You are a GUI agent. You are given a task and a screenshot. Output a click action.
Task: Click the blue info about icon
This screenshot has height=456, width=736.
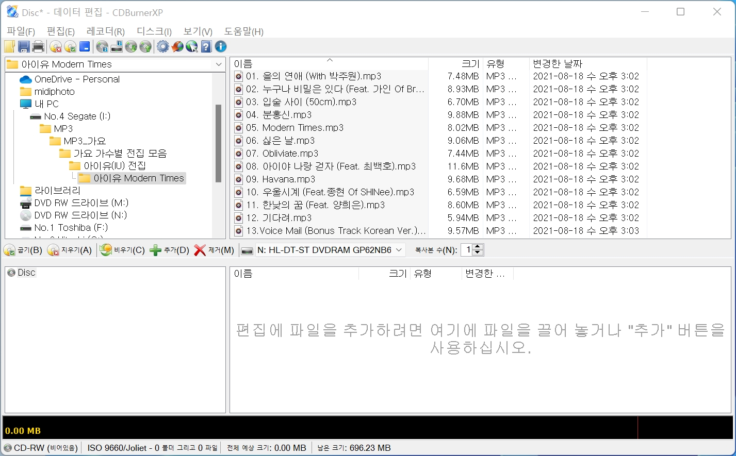(221, 47)
